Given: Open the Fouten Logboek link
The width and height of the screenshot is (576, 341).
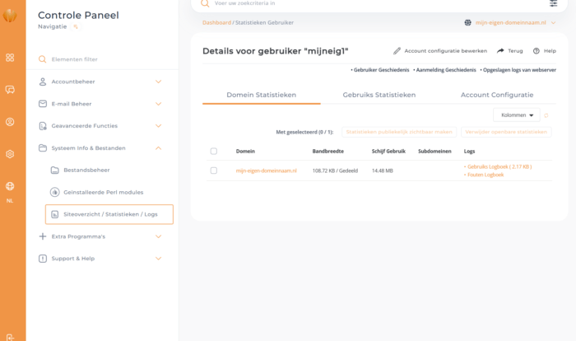Looking at the screenshot, I should (485, 175).
